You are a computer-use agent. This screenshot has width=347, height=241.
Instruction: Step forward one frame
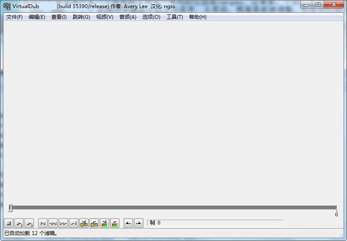point(64,223)
